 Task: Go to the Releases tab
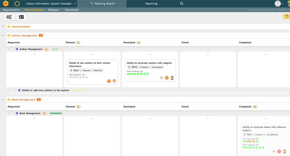coord(53,10)
